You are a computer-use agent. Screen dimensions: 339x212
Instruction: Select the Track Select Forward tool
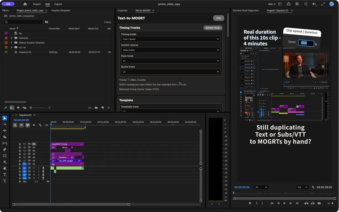5,124
